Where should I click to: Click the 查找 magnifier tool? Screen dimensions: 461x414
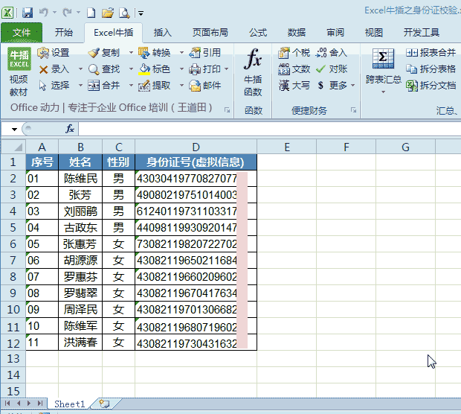104,69
